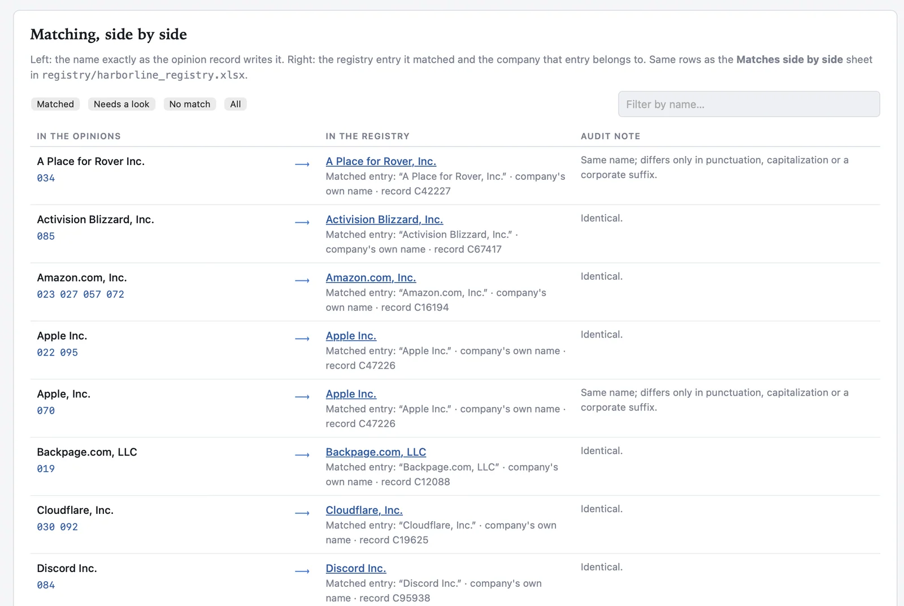The width and height of the screenshot is (904, 606).
Task: Open opinion reference 085
Action: click(46, 236)
